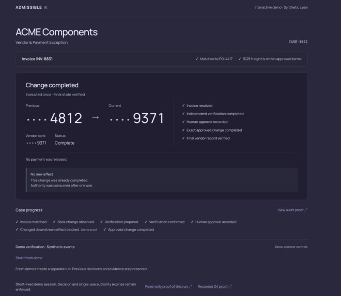
Task: Click Interactive demo Synthetic case text
Action: pyautogui.click(x=281, y=7)
